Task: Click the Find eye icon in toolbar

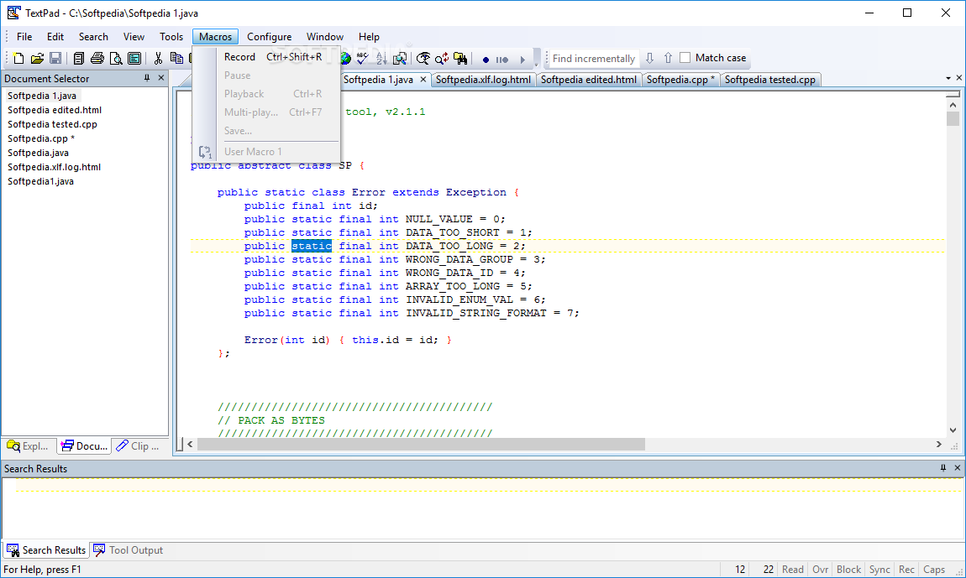Action: [x=423, y=58]
